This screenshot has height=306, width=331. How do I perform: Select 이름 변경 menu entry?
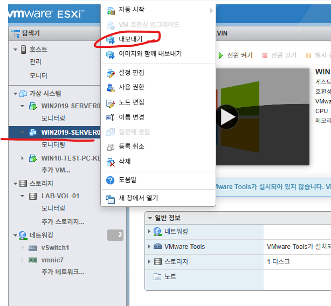[x=158, y=117]
